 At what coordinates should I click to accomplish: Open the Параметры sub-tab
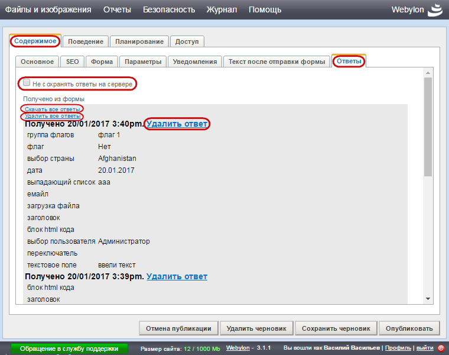pyautogui.click(x=143, y=62)
